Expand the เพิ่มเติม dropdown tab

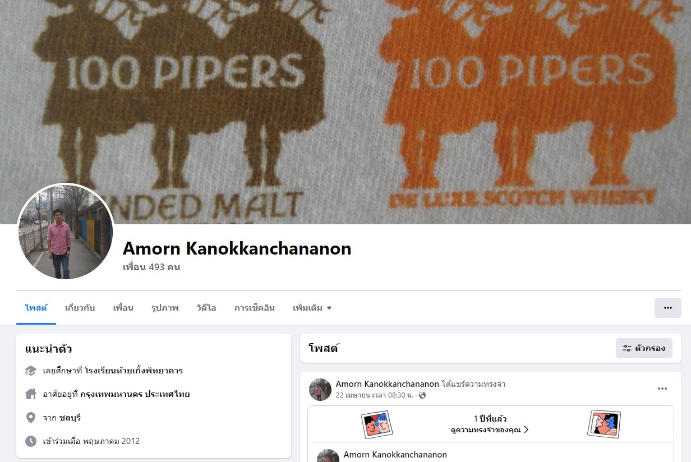coord(312,308)
